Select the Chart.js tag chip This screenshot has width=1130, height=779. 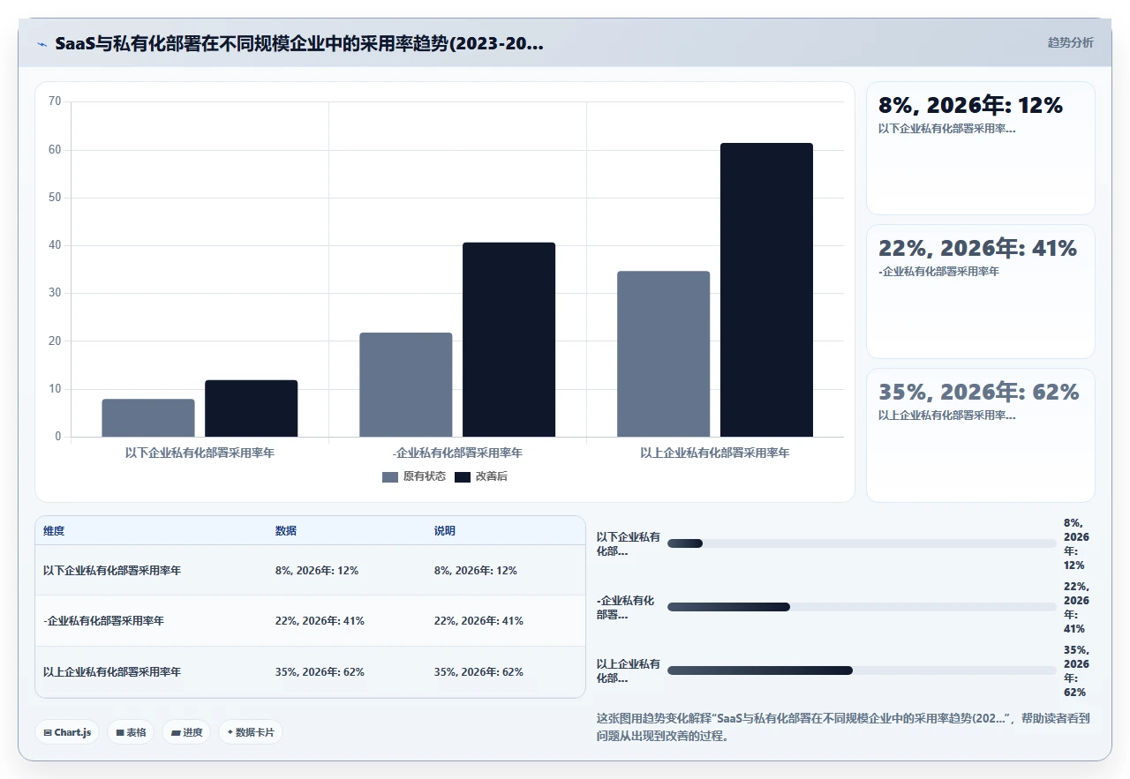[x=67, y=732]
